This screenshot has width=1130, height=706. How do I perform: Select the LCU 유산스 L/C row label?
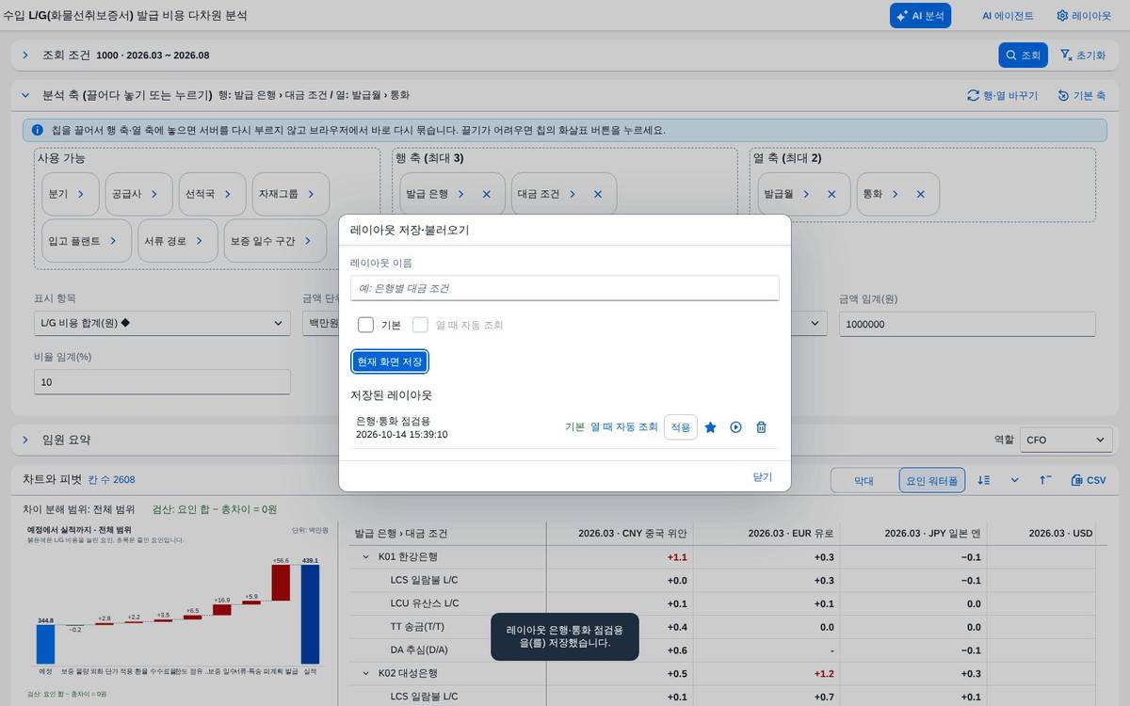click(425, 603)
